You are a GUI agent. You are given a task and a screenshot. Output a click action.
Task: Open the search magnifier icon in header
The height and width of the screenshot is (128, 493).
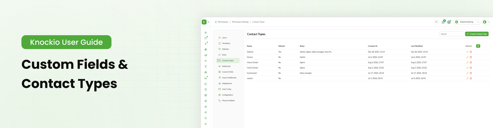click(x=436, y=22)
